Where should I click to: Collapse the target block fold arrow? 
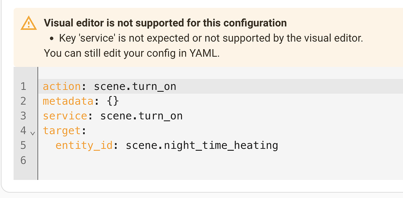coord(33,133)
